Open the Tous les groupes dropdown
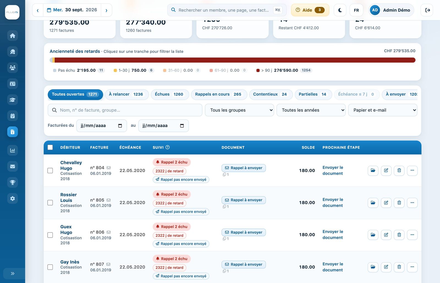 click(239, 110)
